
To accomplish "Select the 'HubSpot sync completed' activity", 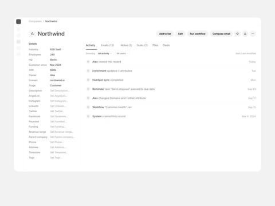I will click(171, 80).
